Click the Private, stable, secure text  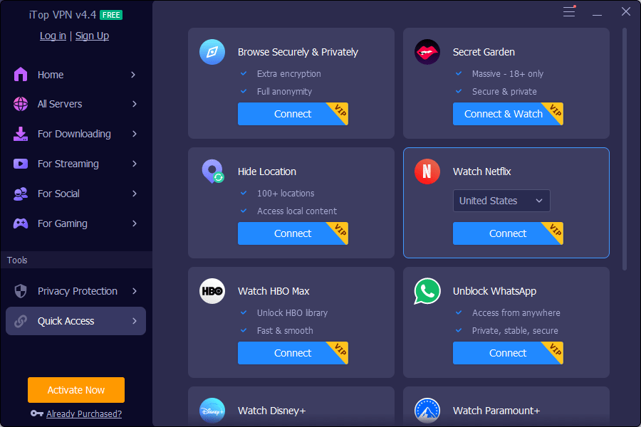(515, 330)
